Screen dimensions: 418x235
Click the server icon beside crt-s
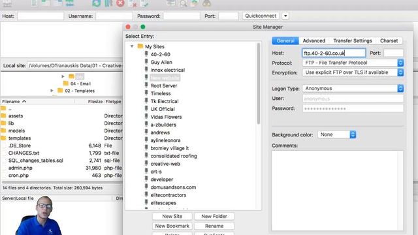146,171
